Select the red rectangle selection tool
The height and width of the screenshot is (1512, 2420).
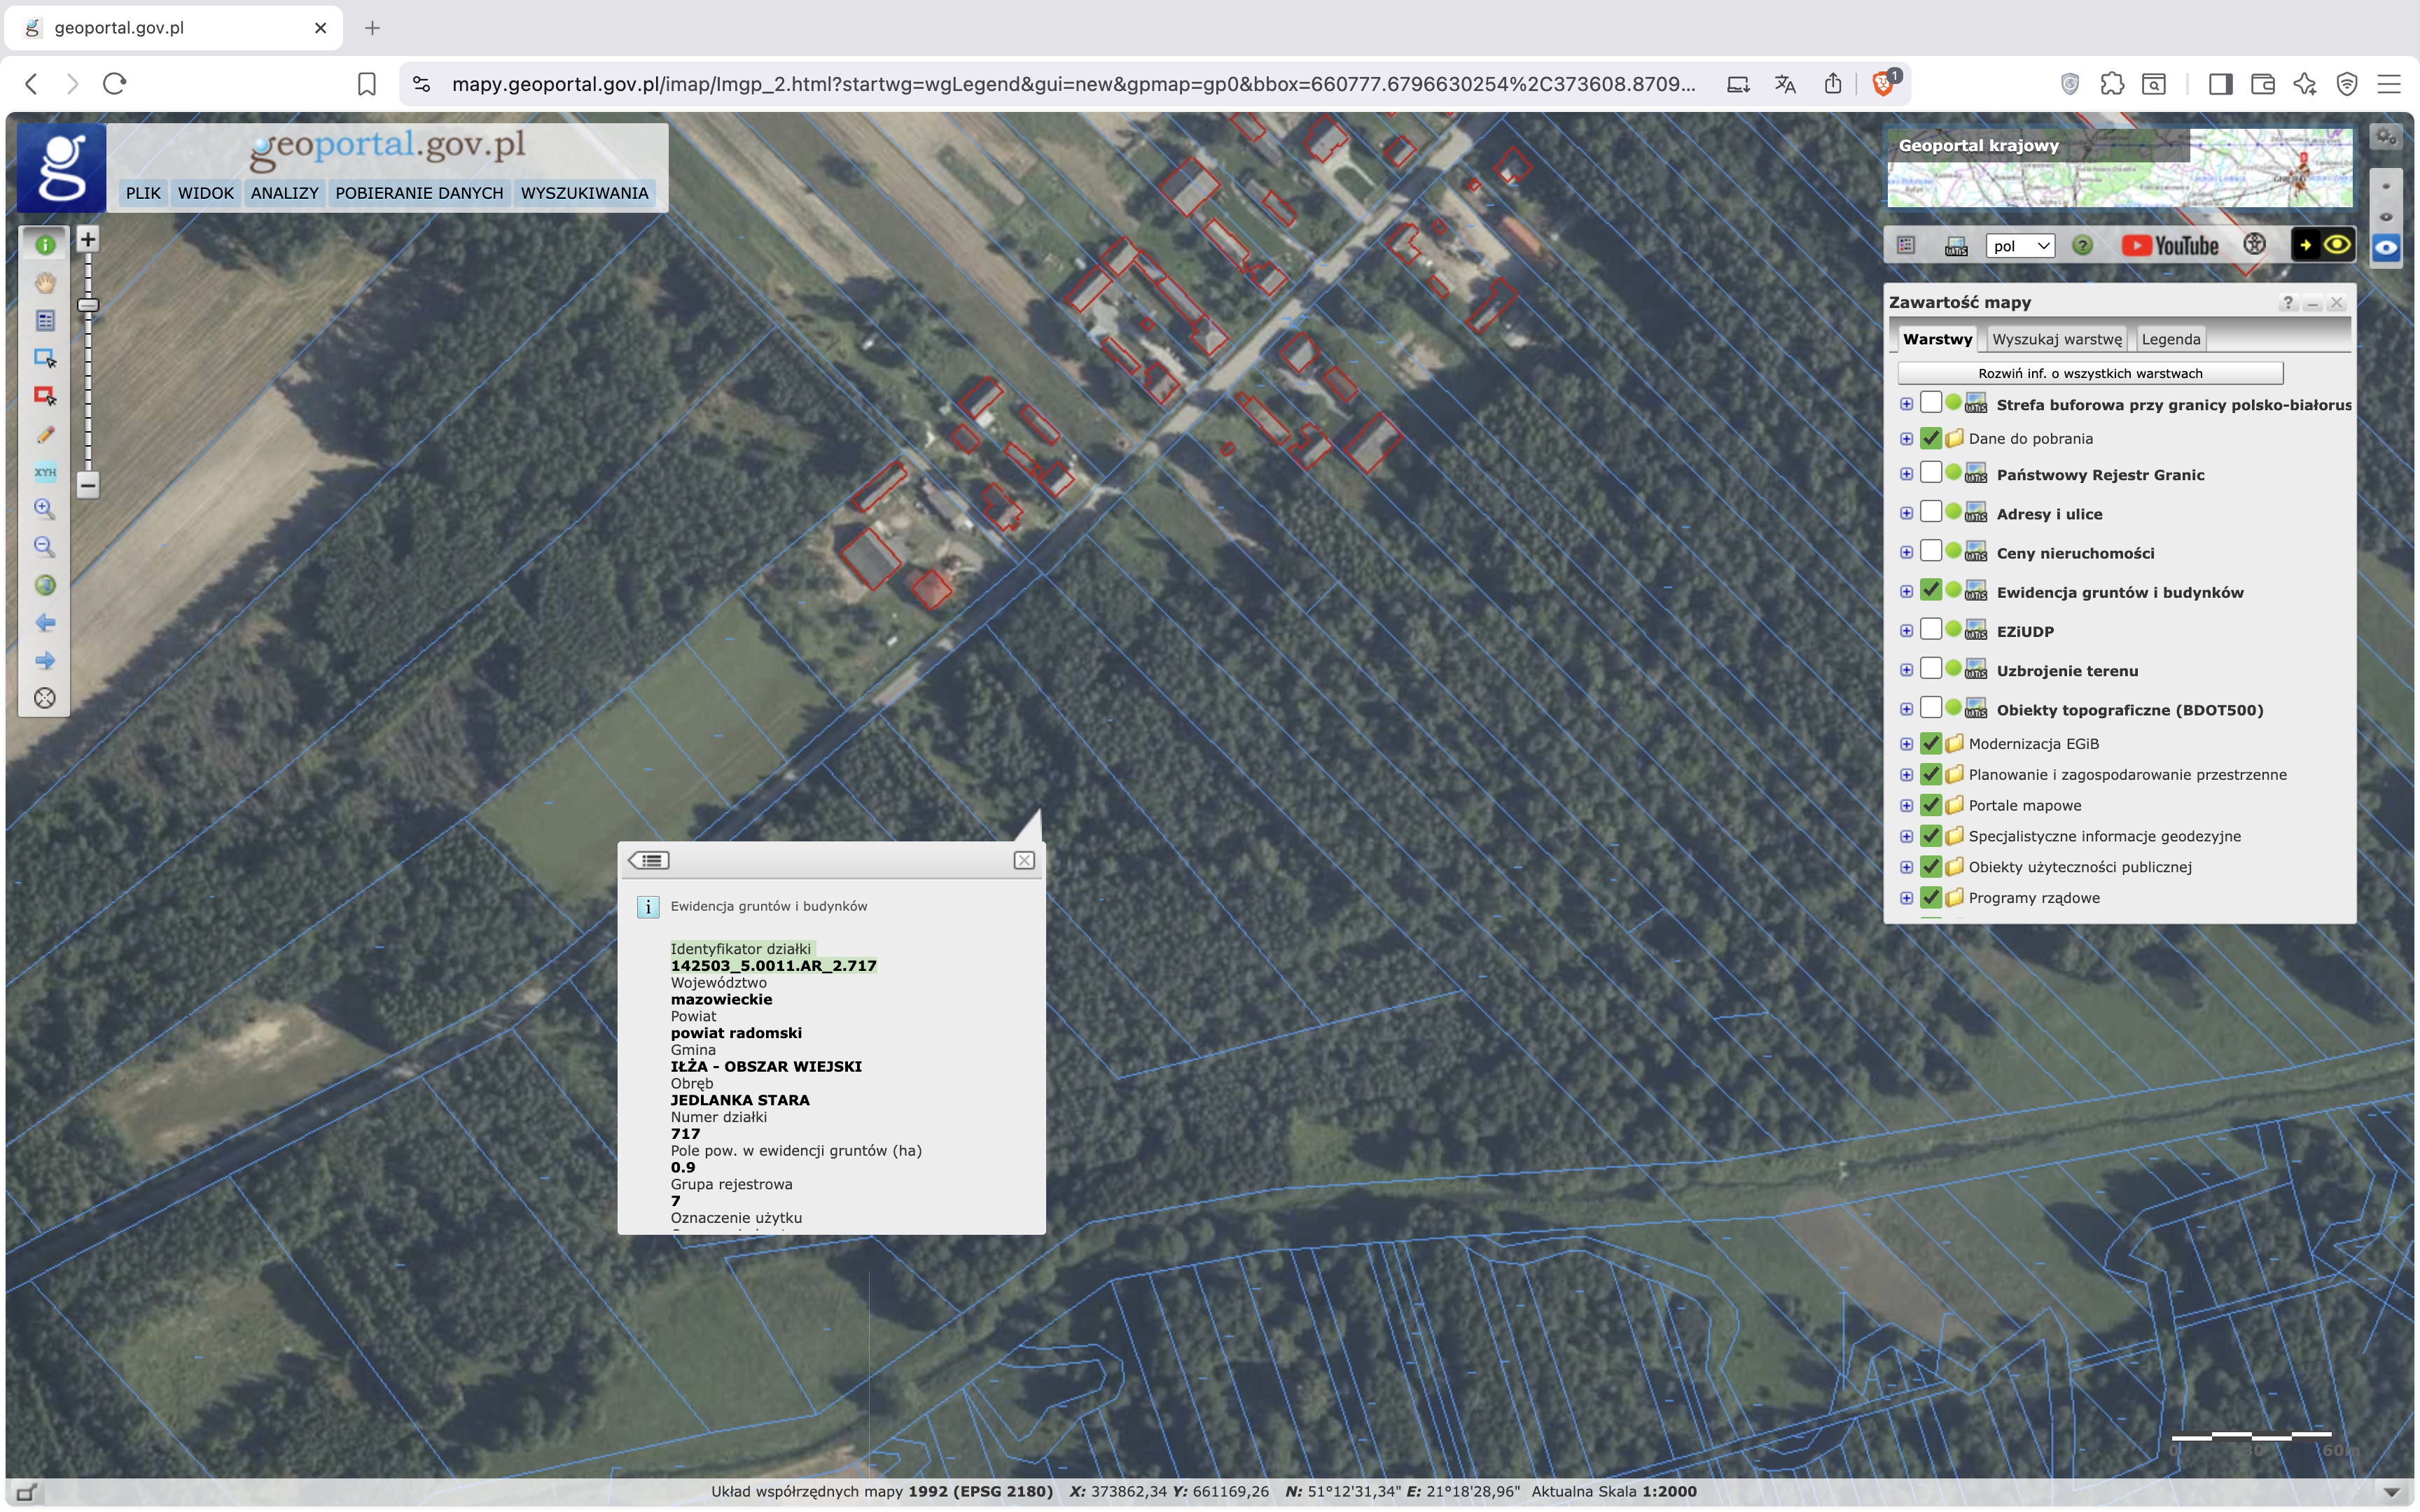[x=45, y=396]
